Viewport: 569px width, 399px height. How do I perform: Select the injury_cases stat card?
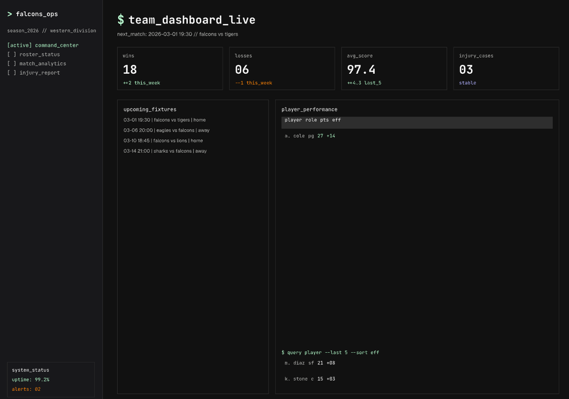(x=506, y=68)
